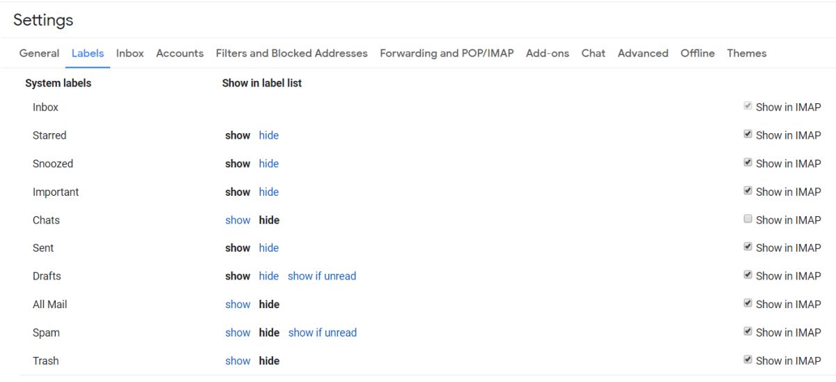Viewport: 836px width, 382px height.
Task: Select the Accounts tab
Action: [180, 53]
